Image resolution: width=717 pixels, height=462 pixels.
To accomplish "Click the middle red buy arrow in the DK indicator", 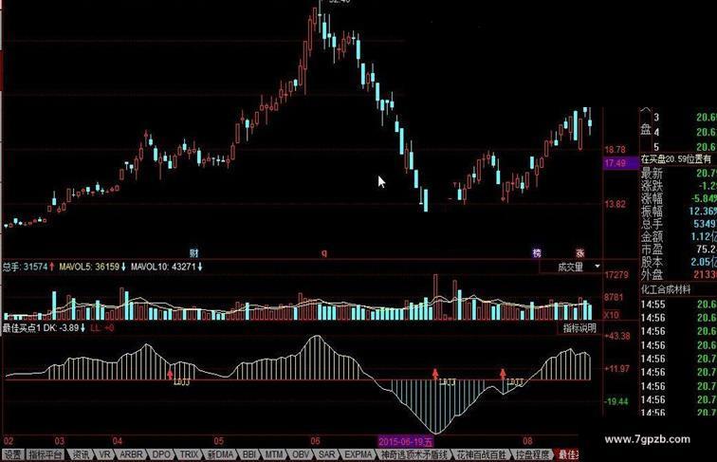I will pyautogui.click(x=435, y=374).
